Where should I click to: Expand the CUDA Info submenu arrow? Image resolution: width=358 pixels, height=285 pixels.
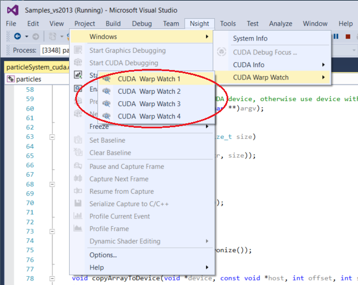pyautogui.click(x=323, y=64)
